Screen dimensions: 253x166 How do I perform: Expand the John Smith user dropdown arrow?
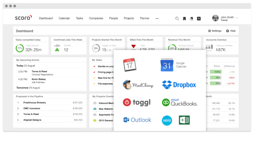click(237, 18)
